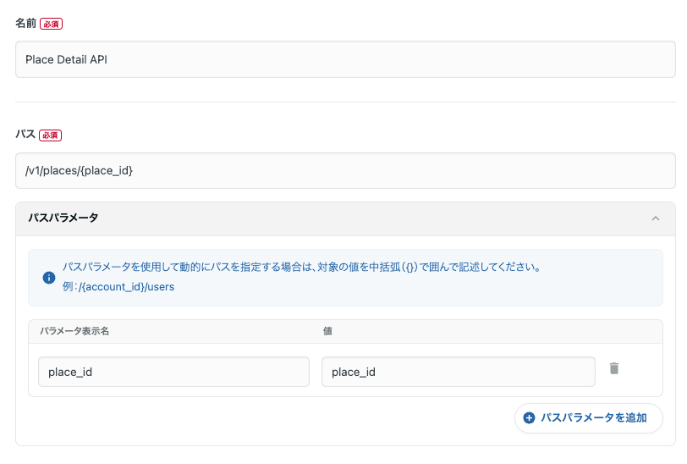Click the 値 column header
Image resolution: width=687 pixels, height=464 pixels.
coord(327,331)
